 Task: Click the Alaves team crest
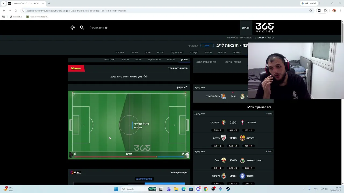(242, 176)
